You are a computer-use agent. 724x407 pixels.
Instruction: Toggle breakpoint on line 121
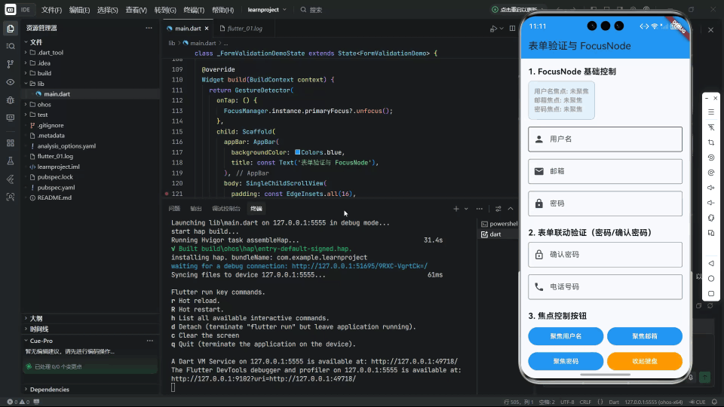[x=167, y=194]
